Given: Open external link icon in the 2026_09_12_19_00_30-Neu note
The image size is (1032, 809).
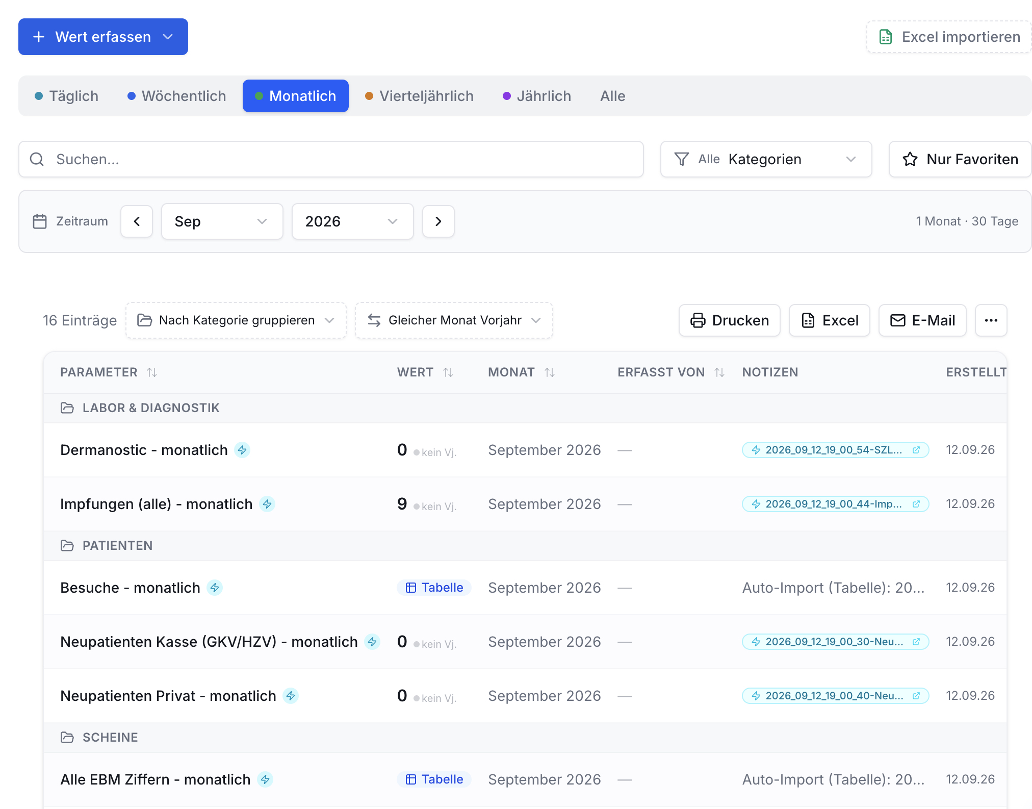Looking at the screenshot, I should click(x=916, y=642).
